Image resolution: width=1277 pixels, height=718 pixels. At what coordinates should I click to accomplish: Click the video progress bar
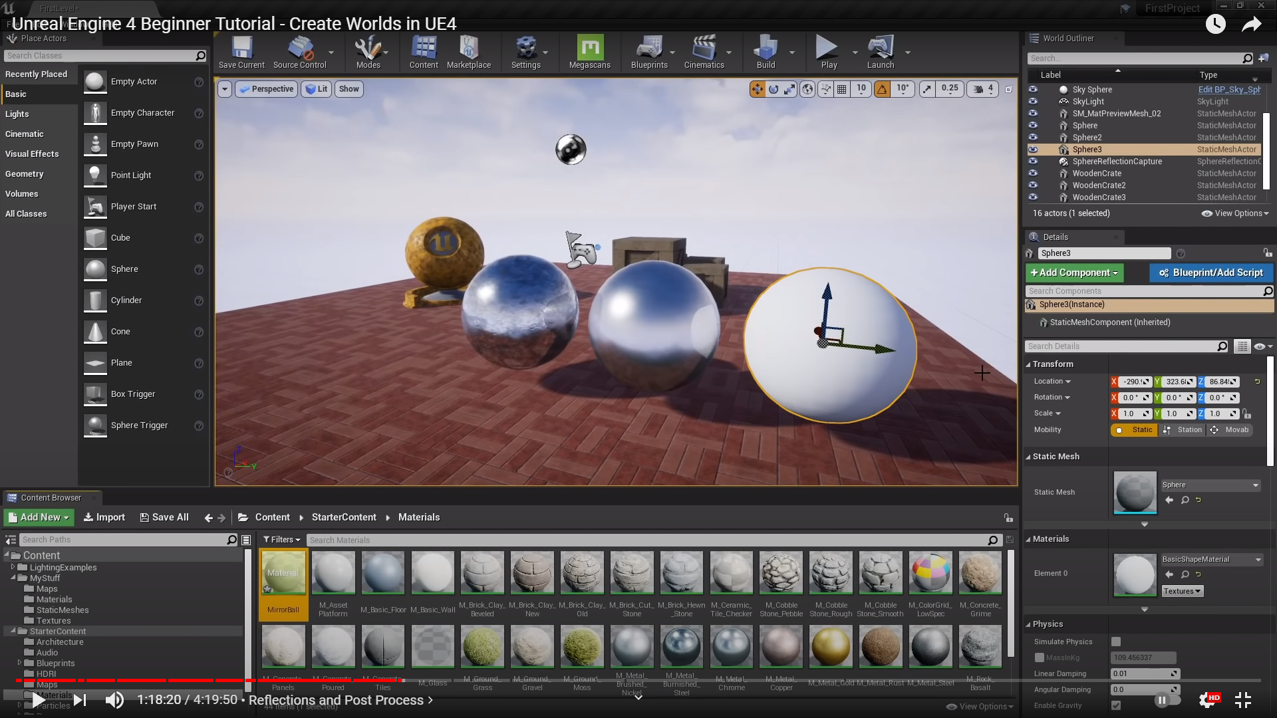click(x=638, y=680)
